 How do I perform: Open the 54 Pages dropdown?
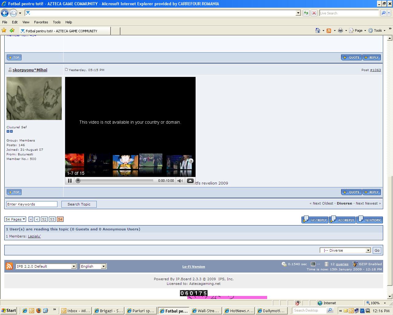point(15,219)
